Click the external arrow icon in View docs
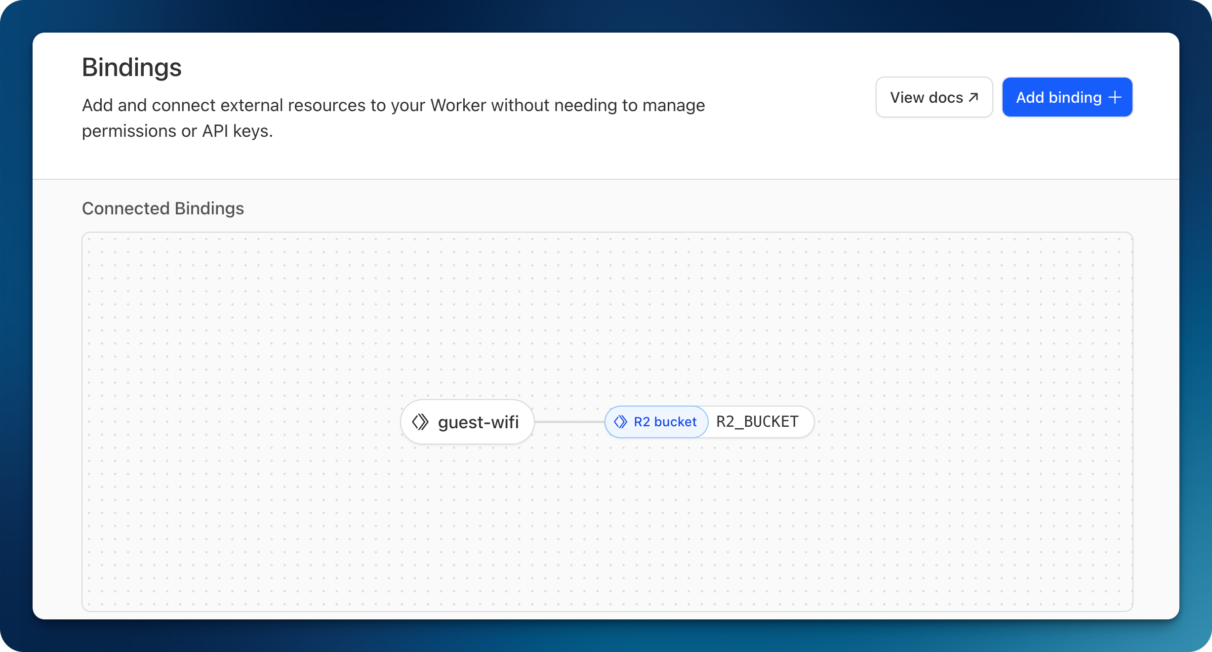This screenshot has height=652, width=1212. pos(973,97)
